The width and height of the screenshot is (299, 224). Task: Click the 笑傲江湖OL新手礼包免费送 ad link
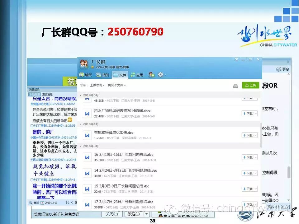[57, 214]
